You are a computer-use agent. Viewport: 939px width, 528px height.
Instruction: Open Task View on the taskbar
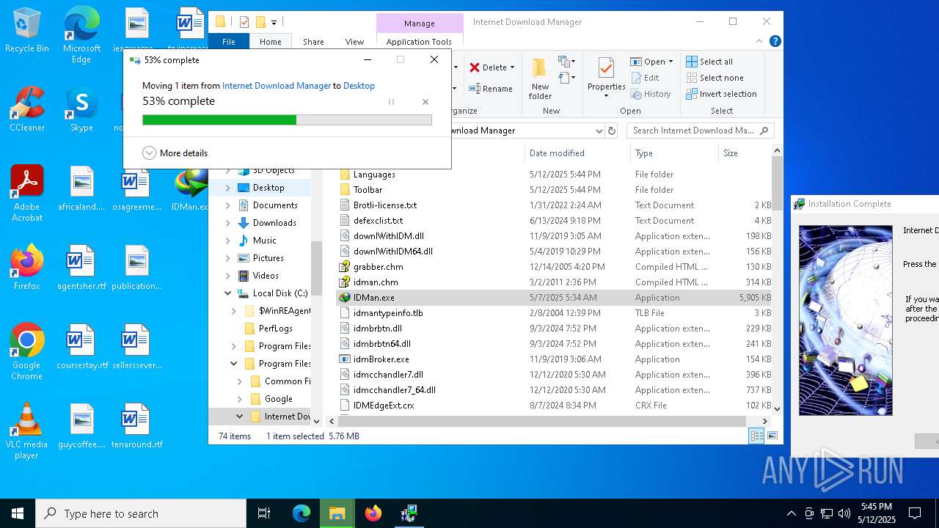point(264,513)
